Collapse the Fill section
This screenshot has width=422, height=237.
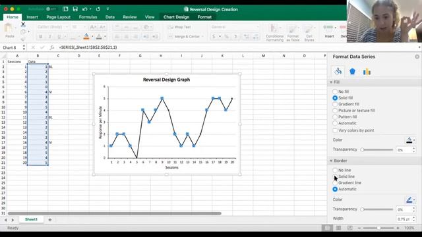[x=331, y=82]
